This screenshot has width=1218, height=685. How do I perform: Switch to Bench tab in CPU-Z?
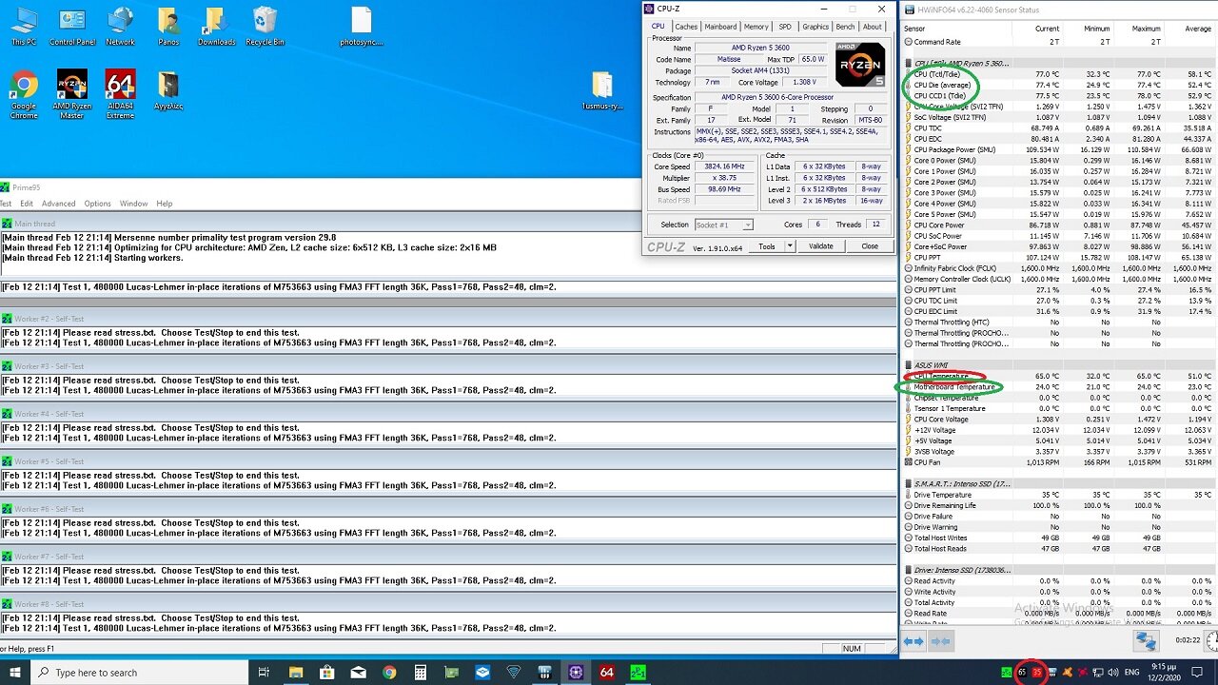tap(846, 27)
